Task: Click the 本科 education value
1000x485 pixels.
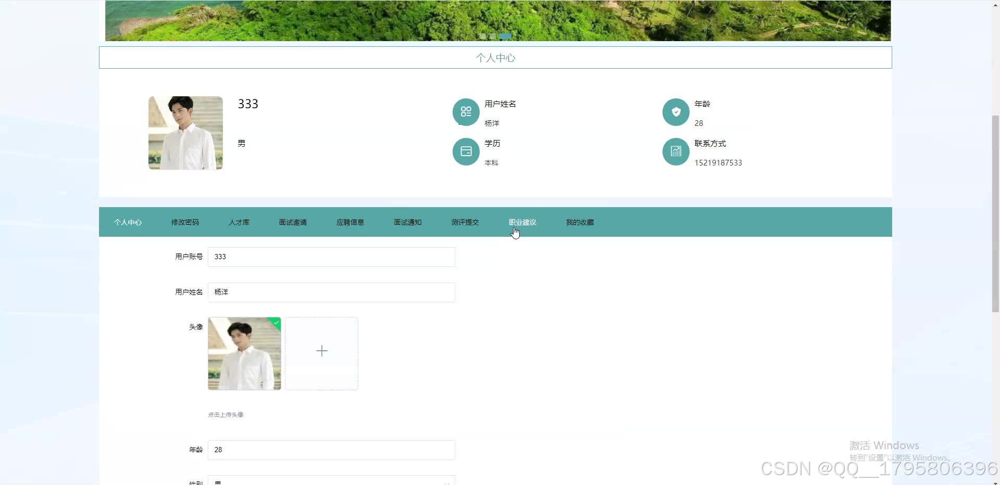Action: pyautogui.click(x=491, y=163)
